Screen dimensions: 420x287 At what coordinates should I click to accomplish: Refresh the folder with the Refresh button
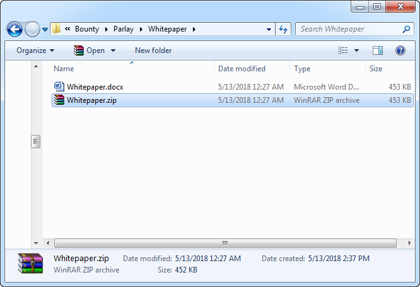tap(283, 29)
